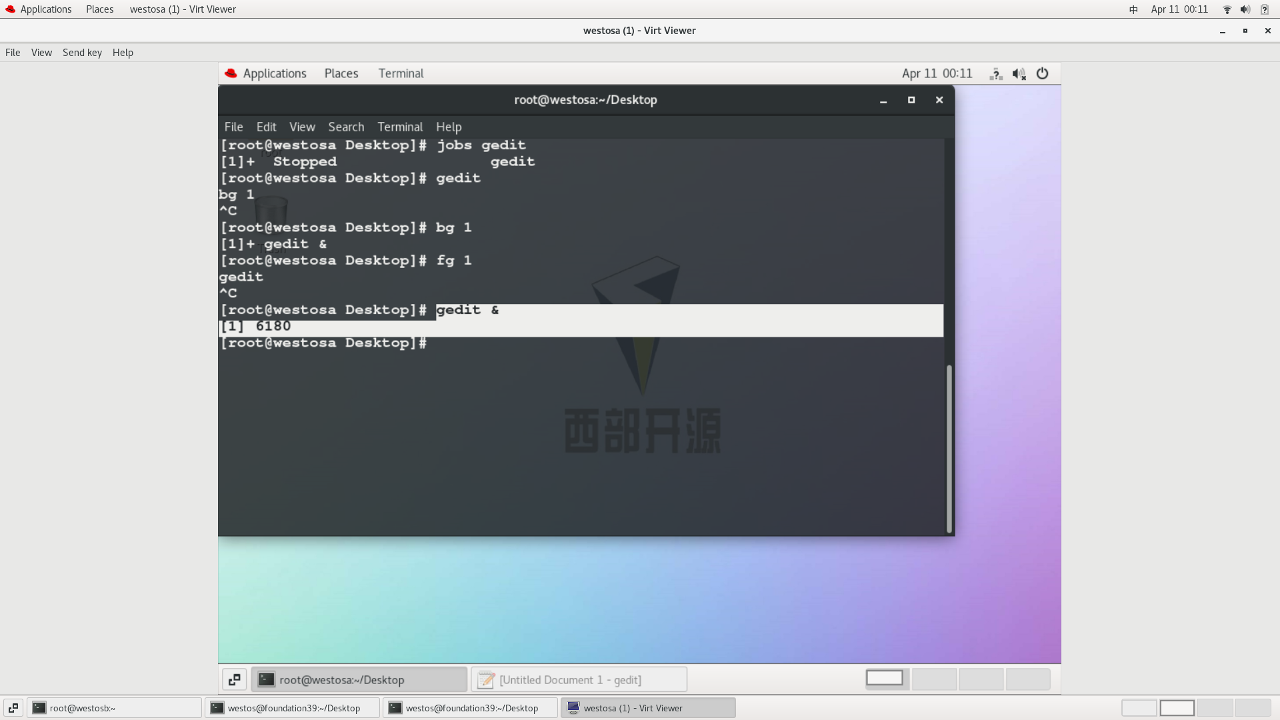Click '[1] 6180' job output line
The width and height of the screenshot is (1280, 720).
[255, 327]
